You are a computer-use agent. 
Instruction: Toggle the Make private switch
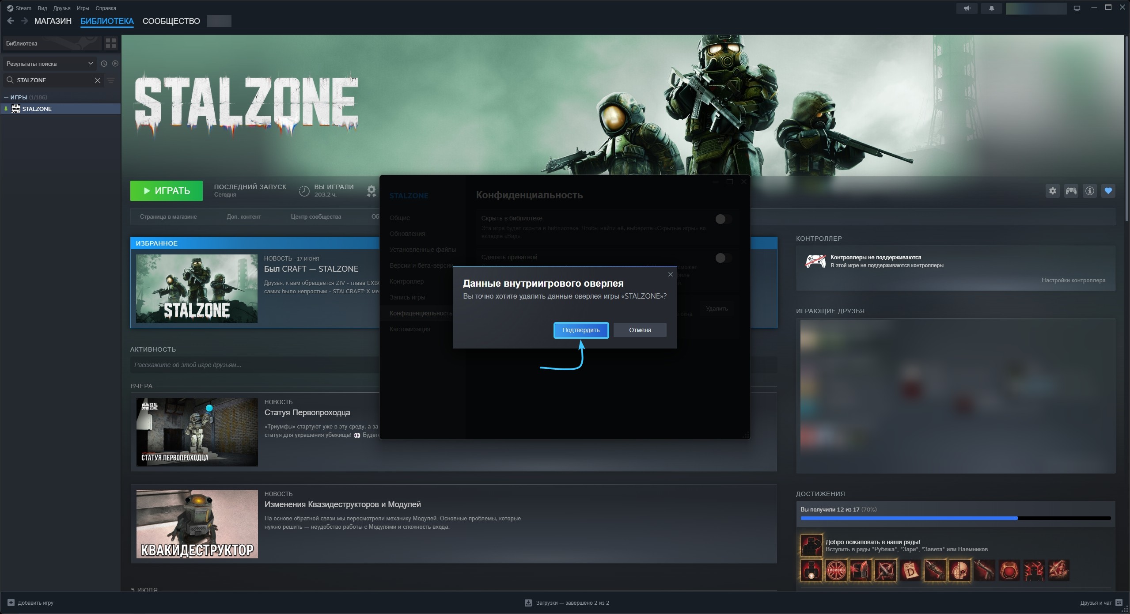(x=723, y=258)
